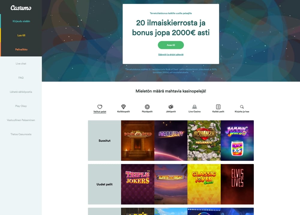
Task: Open the Starburst game thumbnail
Action: coord(171,141)
